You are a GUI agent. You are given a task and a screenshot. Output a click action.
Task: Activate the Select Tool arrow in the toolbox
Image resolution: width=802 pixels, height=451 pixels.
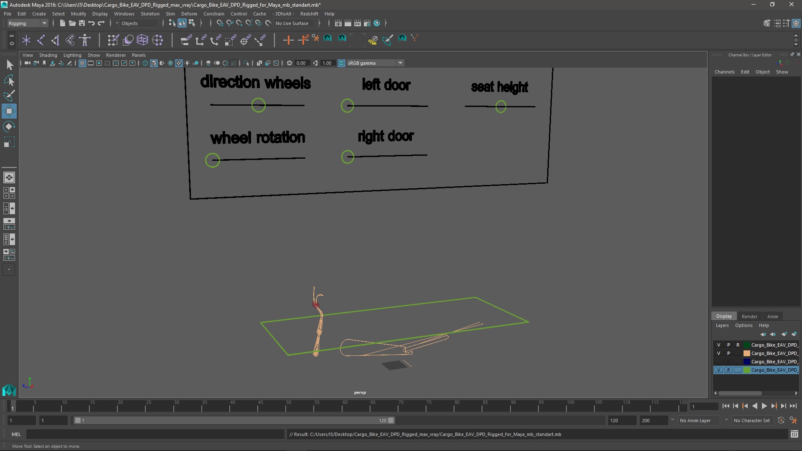tap(9, 65)
